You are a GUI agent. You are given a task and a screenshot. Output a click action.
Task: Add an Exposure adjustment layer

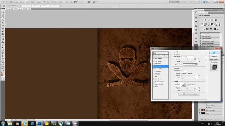216,20
